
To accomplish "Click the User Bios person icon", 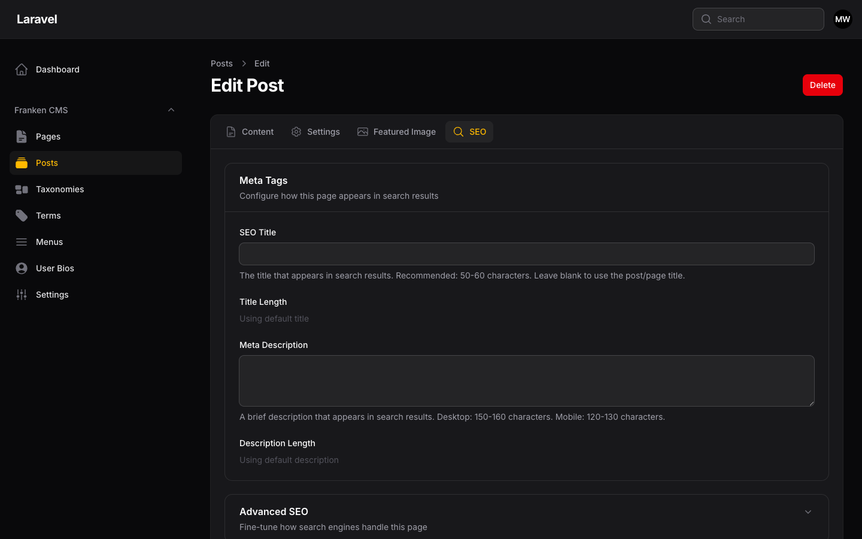I will point(22,268).
